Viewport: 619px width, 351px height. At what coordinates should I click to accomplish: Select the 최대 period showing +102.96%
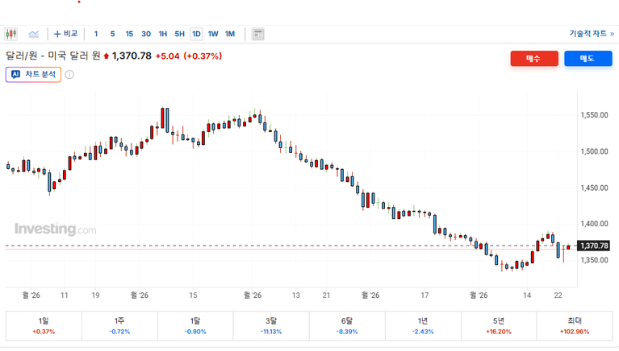(x=575, y=326)
